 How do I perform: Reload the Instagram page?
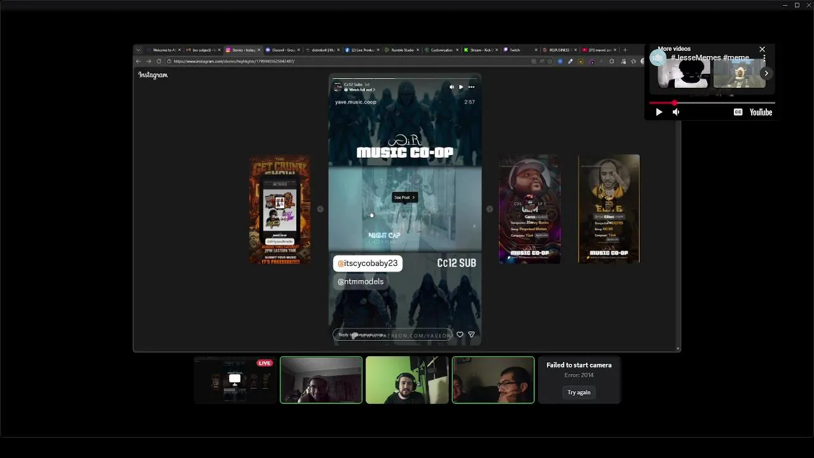coord(158,61)
